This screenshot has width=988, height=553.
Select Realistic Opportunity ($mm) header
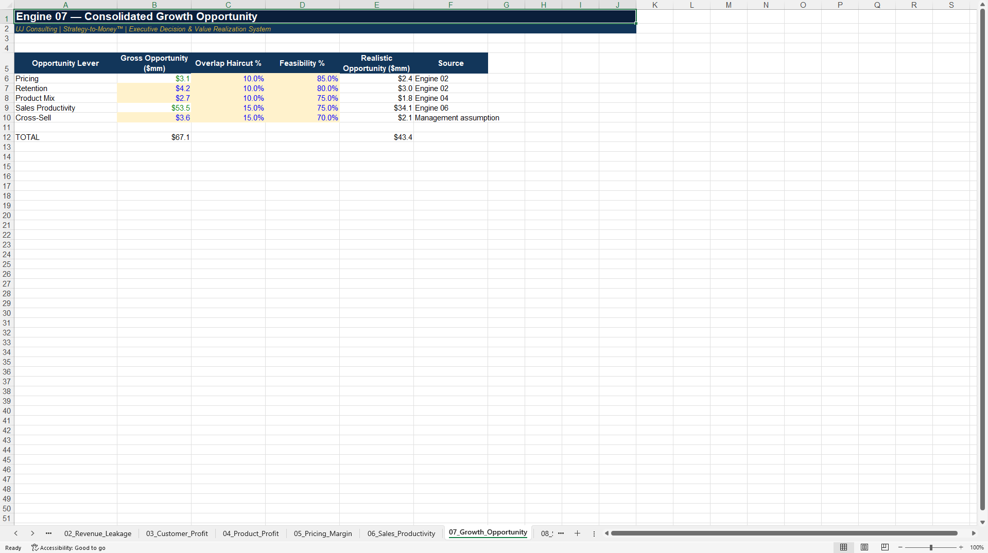point(376,63)
